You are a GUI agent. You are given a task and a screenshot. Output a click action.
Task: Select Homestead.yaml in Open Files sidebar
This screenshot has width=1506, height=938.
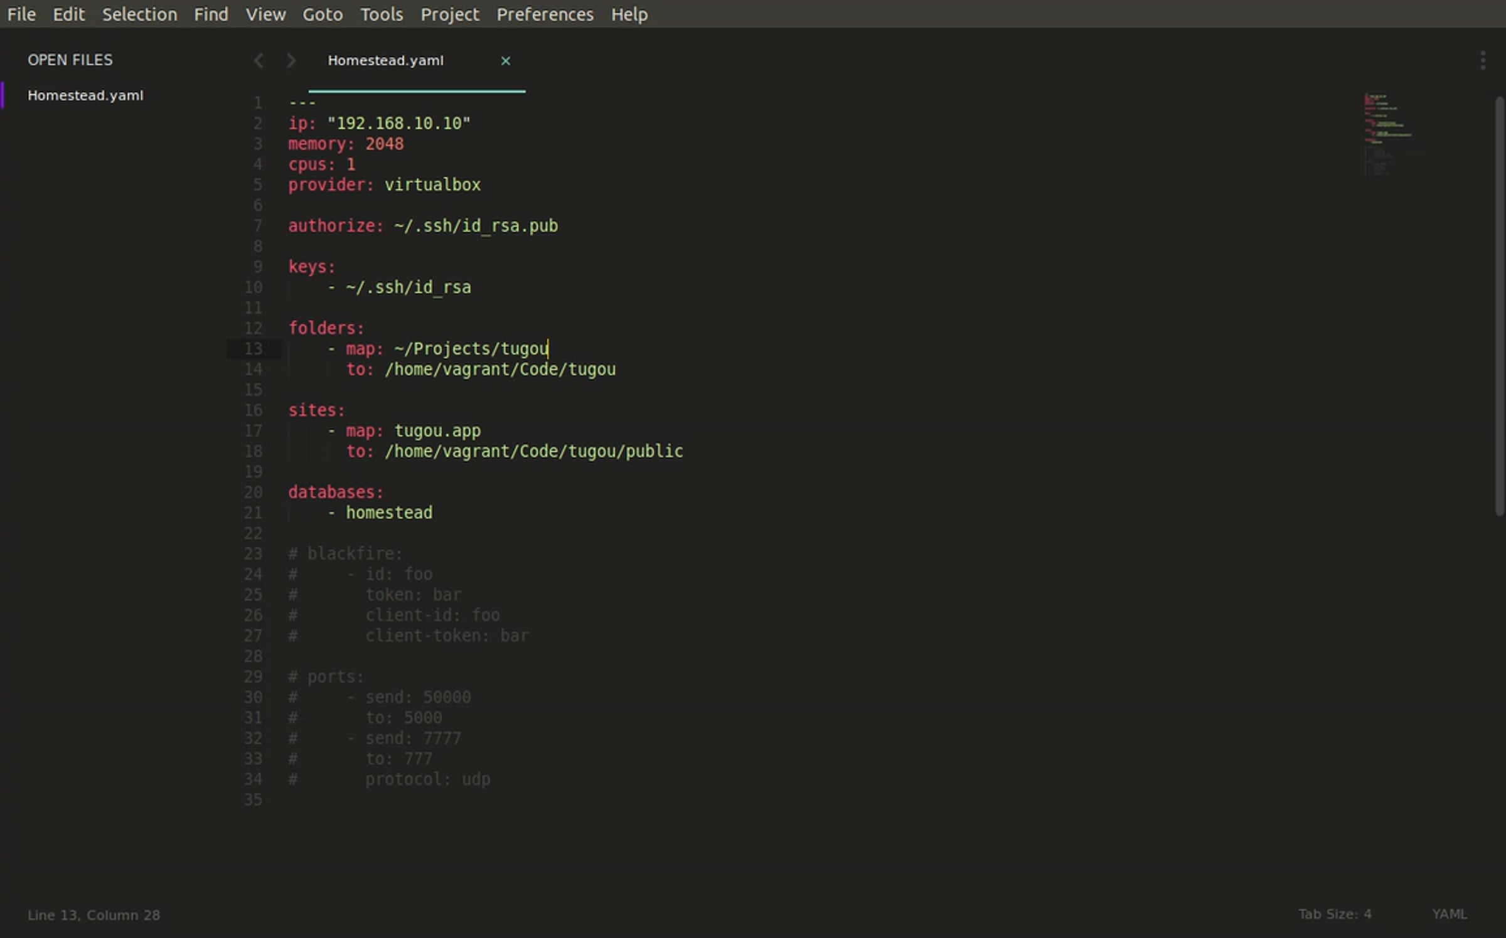85,95
